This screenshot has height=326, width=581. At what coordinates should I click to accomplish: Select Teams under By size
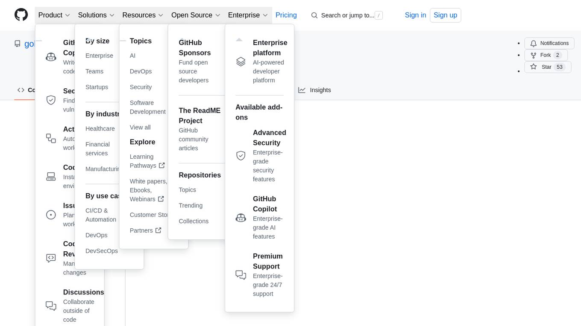click(x=94, y=72)
